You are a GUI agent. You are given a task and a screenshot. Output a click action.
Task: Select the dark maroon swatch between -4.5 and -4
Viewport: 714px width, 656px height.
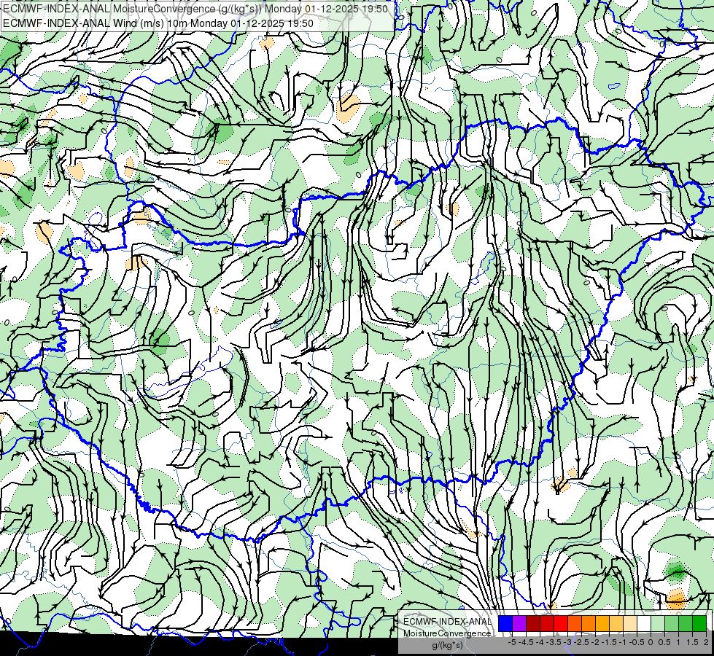pyautogui.click(x=533, y=624)
